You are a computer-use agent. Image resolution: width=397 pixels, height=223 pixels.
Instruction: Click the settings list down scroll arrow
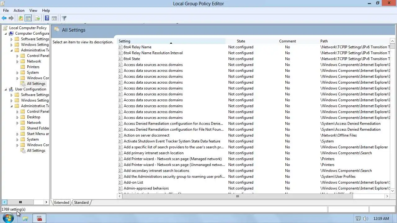393,191
